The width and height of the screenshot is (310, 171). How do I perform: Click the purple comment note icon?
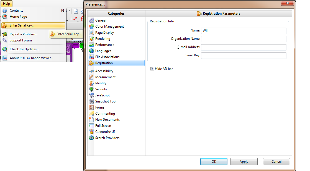(76, 46)
